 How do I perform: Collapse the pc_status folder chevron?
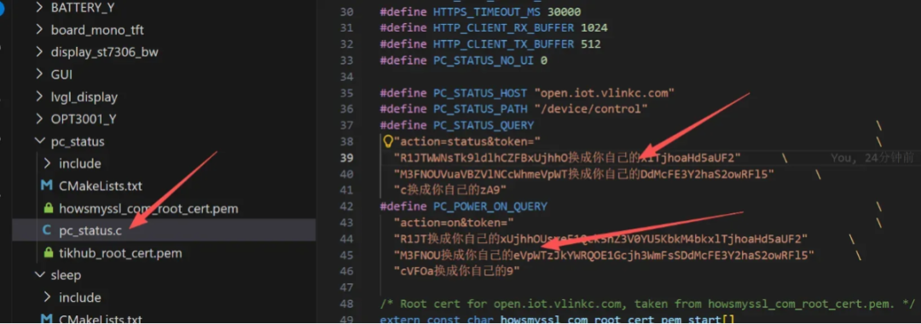coord(39,142)
